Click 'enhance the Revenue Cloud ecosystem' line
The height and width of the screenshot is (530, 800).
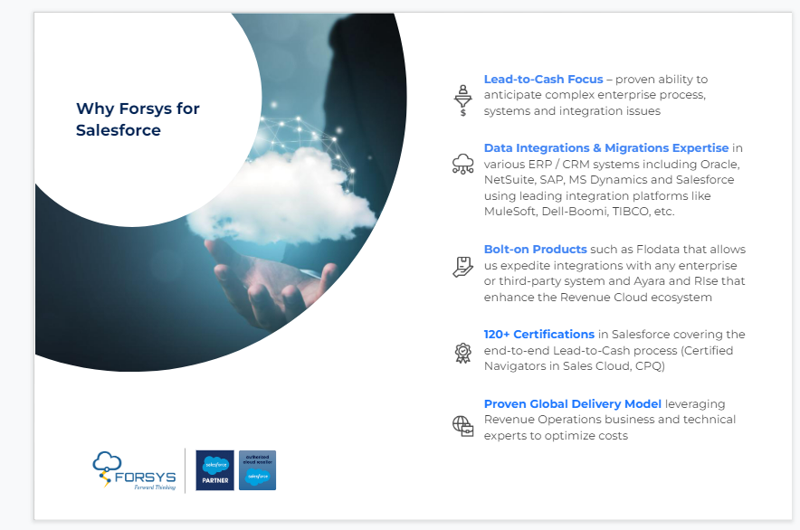(597, 297)
